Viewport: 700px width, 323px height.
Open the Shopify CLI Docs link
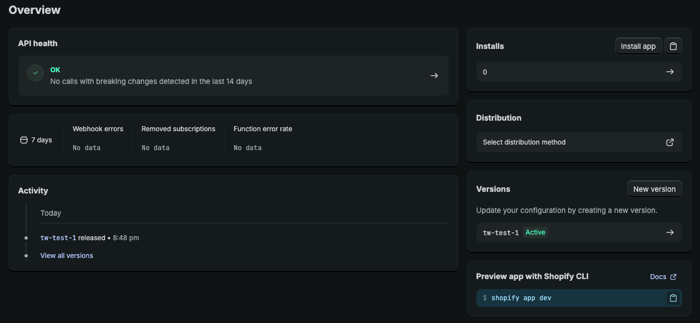click(x=658, y=276)
